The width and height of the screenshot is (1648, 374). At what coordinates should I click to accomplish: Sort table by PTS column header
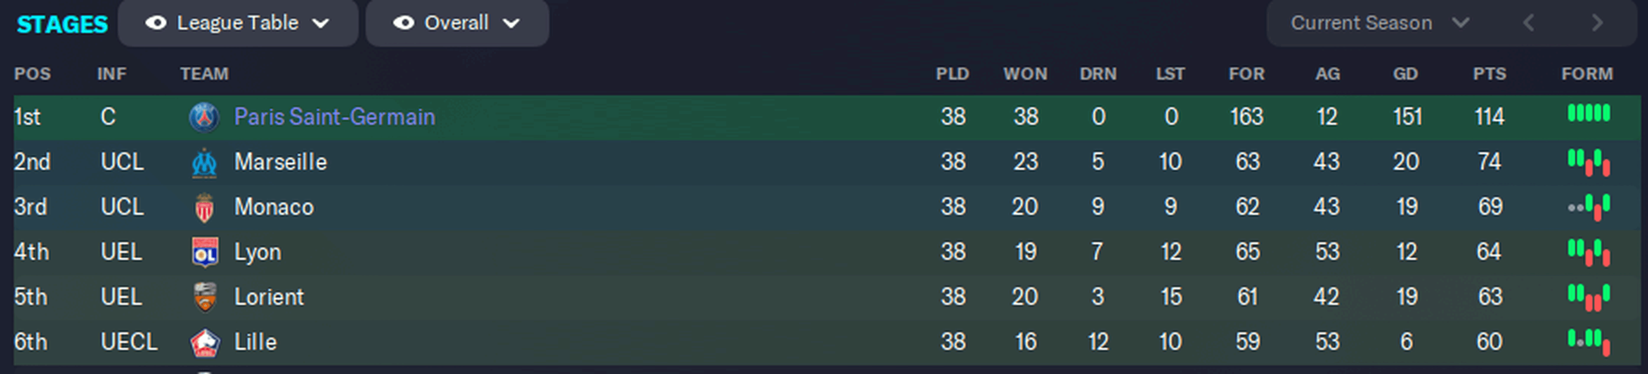[x=1489, y=74]
